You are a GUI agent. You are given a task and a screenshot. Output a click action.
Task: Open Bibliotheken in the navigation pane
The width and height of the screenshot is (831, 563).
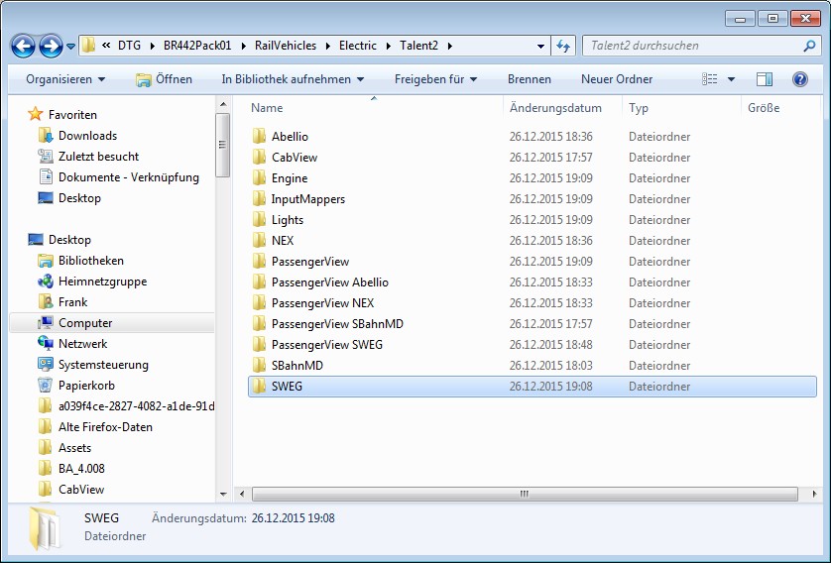pos(90,261)
